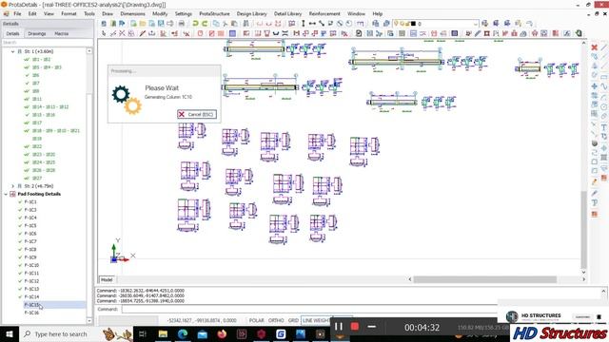This screenshot has height=342, width=609.
Task: Click the Cancel (ESC) button
Action: (197, 114)
